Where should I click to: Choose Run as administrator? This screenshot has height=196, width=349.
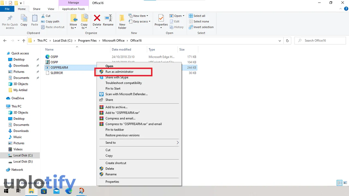[x=119, y=72]
